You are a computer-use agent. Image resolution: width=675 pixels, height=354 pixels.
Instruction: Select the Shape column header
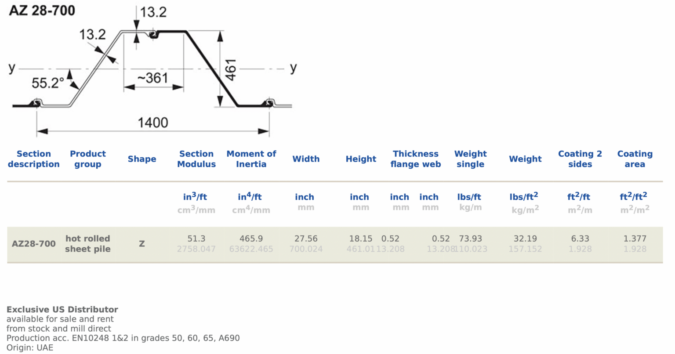click(x=142, y=159)
